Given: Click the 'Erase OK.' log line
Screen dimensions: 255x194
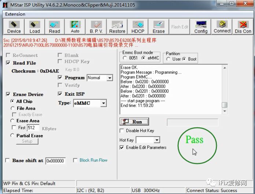Looking at the screenshot, I should tap(129, 67).
